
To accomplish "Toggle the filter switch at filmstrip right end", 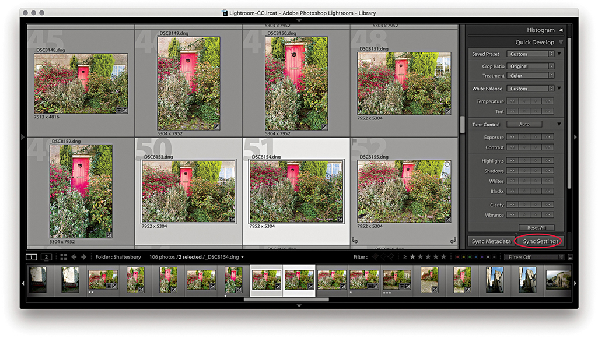I will [569, 257].
